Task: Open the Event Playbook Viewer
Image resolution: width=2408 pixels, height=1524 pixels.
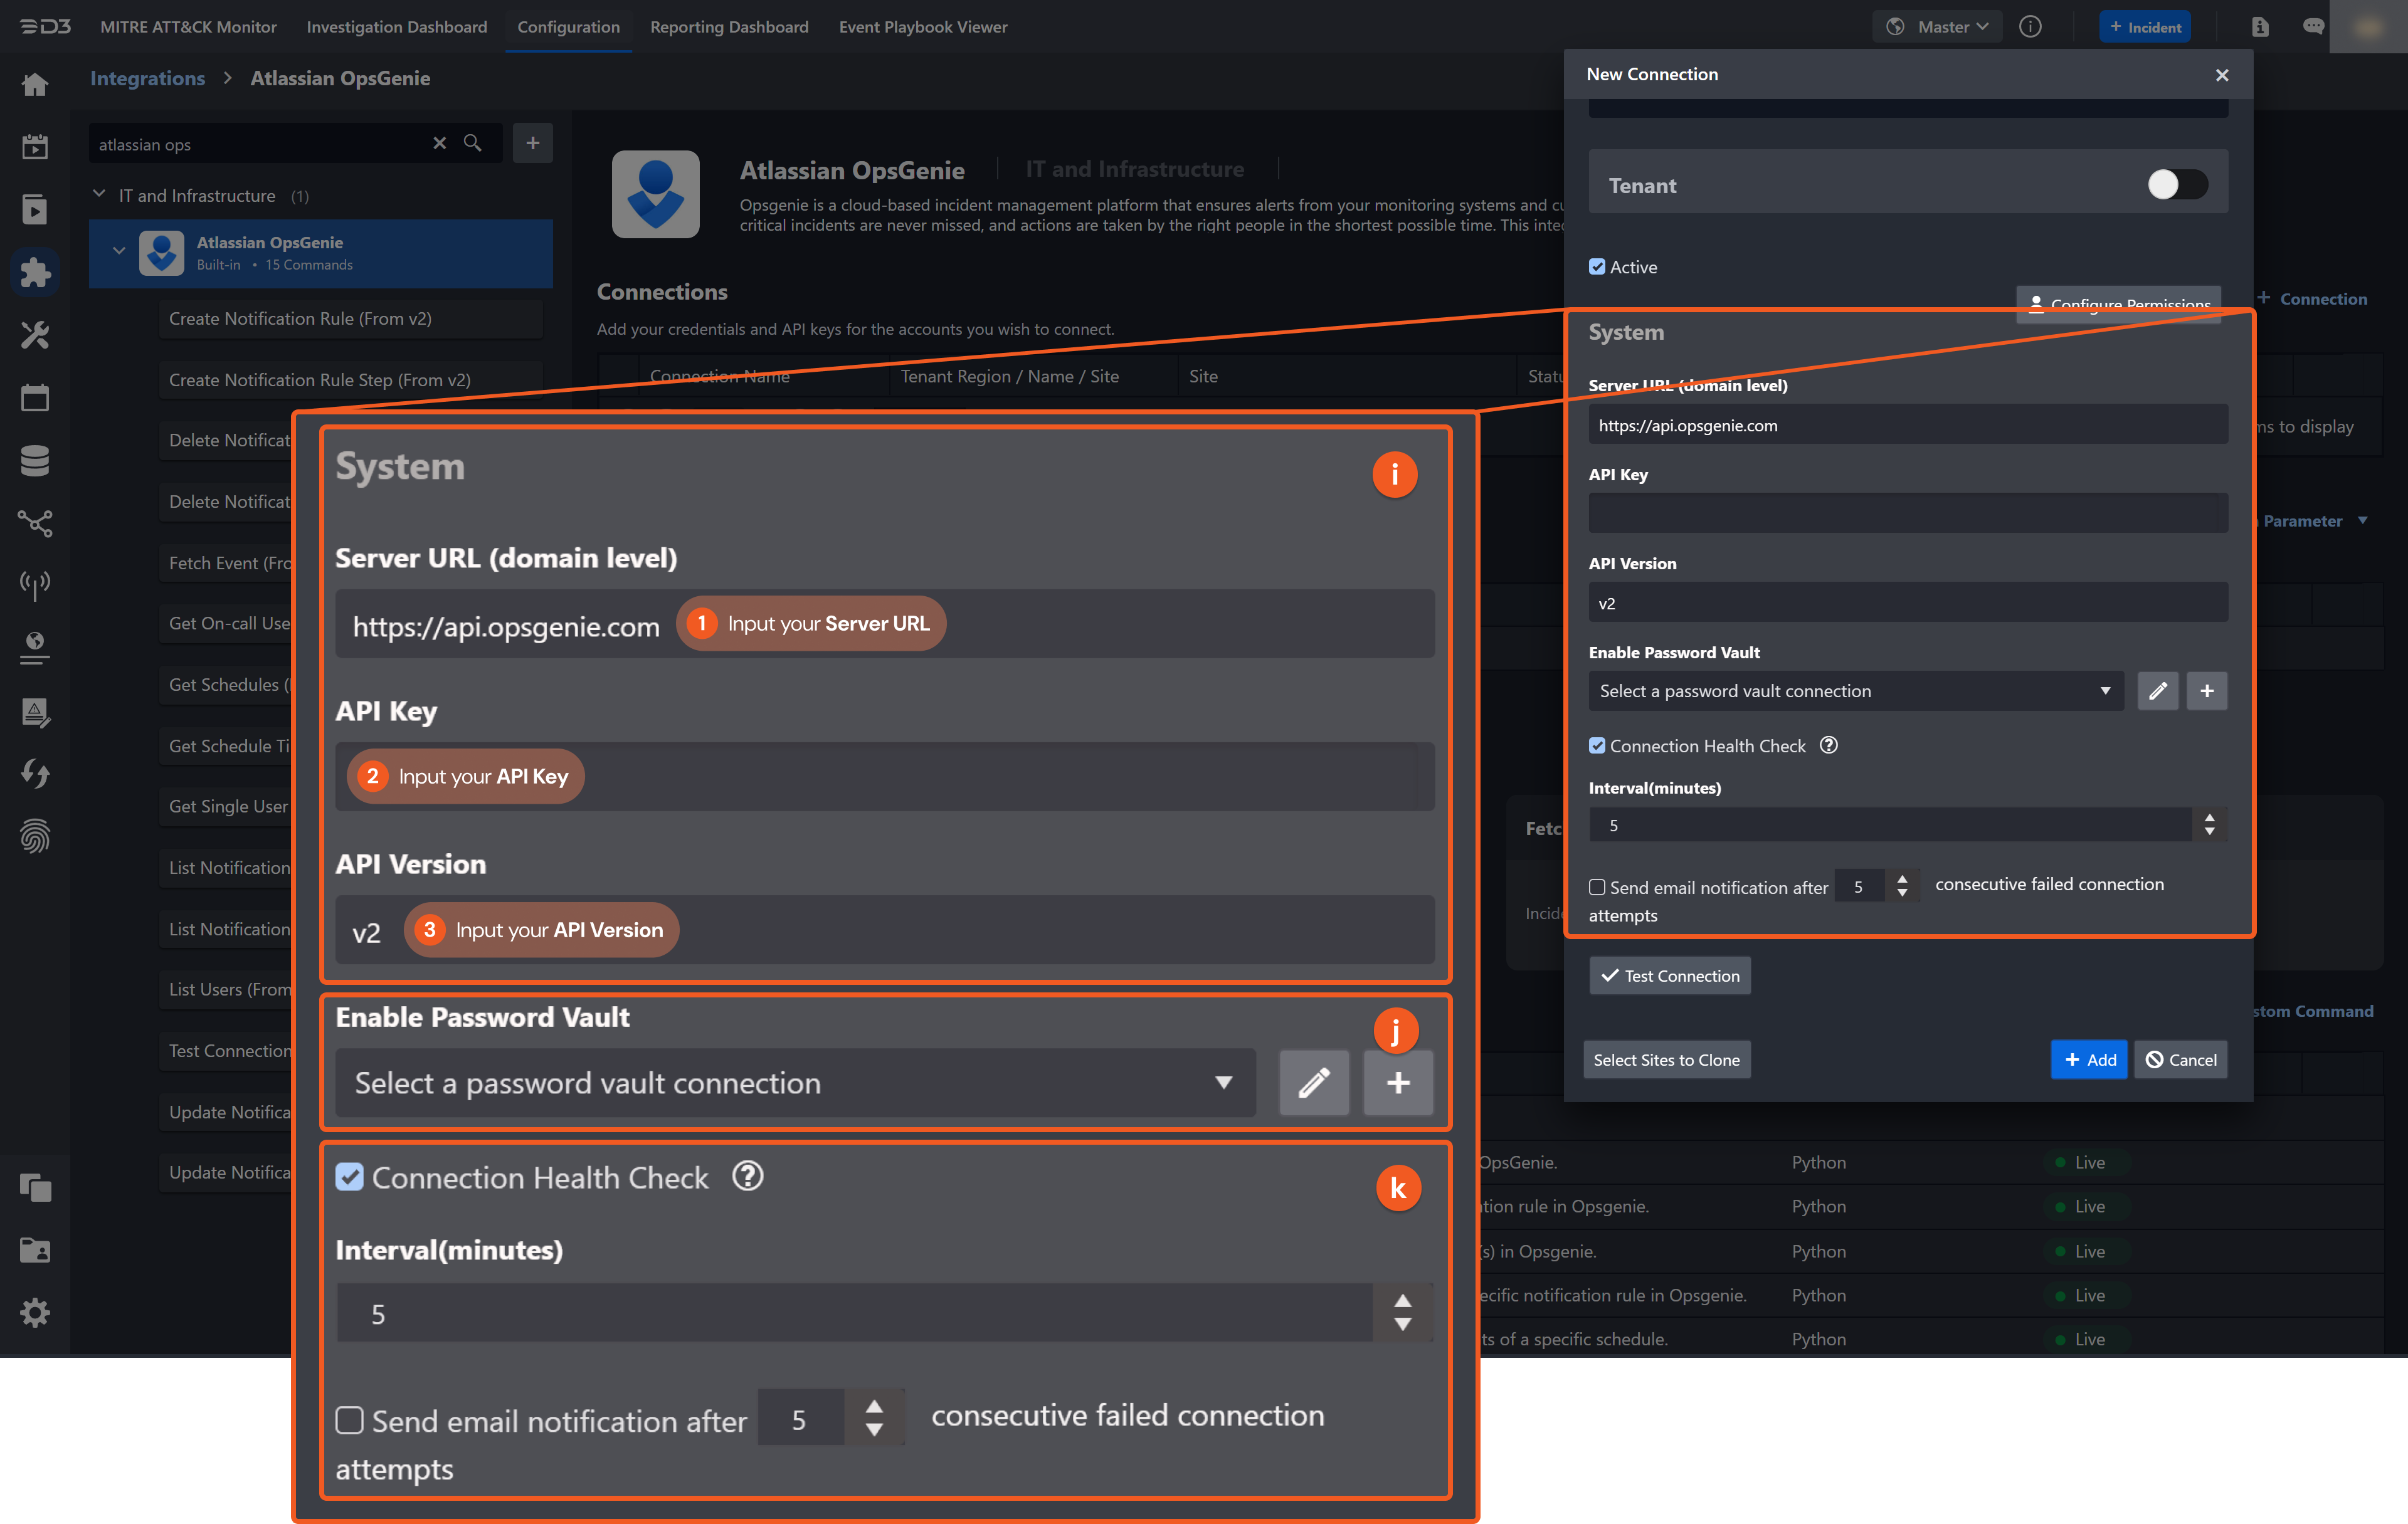Action: coord(922,27)
